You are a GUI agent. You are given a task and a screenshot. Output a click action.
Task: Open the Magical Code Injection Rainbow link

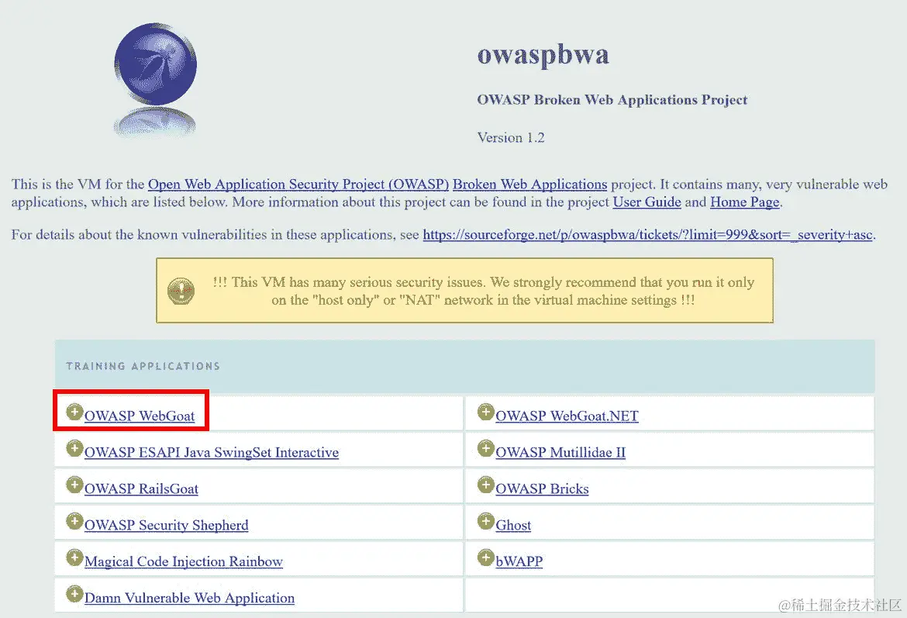click(x=184, y=562)
